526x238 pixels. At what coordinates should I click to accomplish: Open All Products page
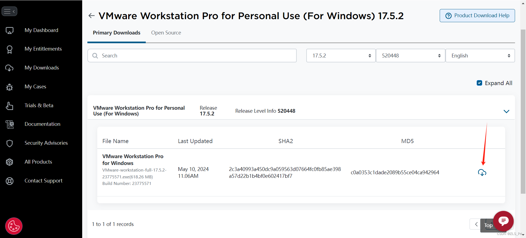click(x=38, y=162)
